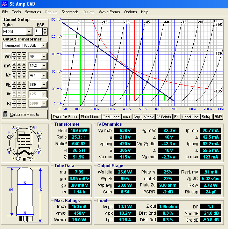Open the Schematic menu
Viewport: 228px width, 229px height.
[70, 12]
